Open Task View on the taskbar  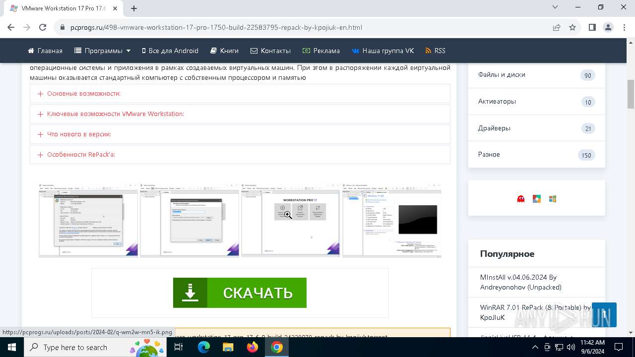pos(179,347)
